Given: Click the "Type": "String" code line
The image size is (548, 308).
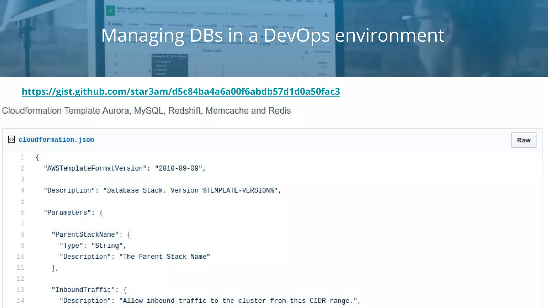Looking at the screenshot, I should click(x=93, y=245).
